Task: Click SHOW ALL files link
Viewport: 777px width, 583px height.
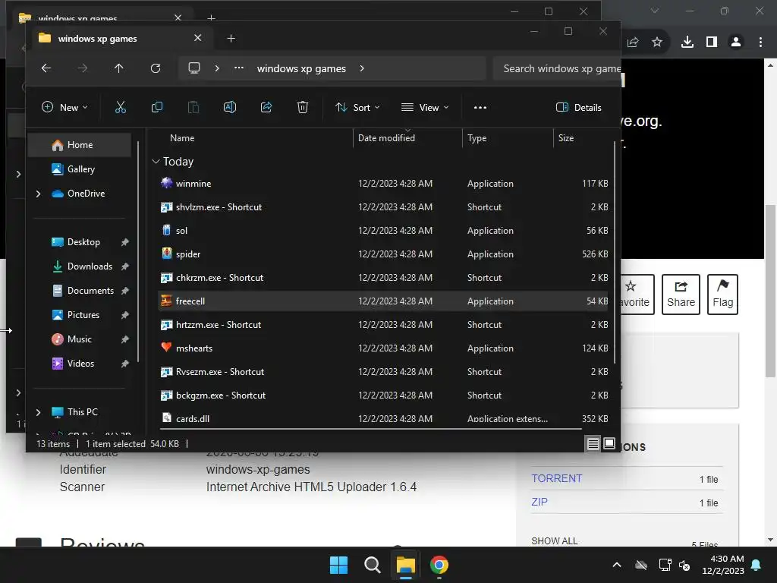Action: (555, 540)
